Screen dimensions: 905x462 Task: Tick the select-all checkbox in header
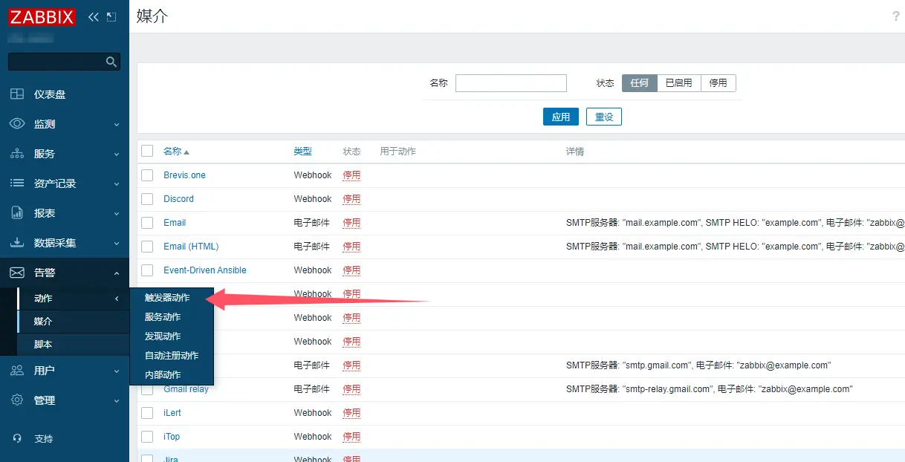click(147, 151)
